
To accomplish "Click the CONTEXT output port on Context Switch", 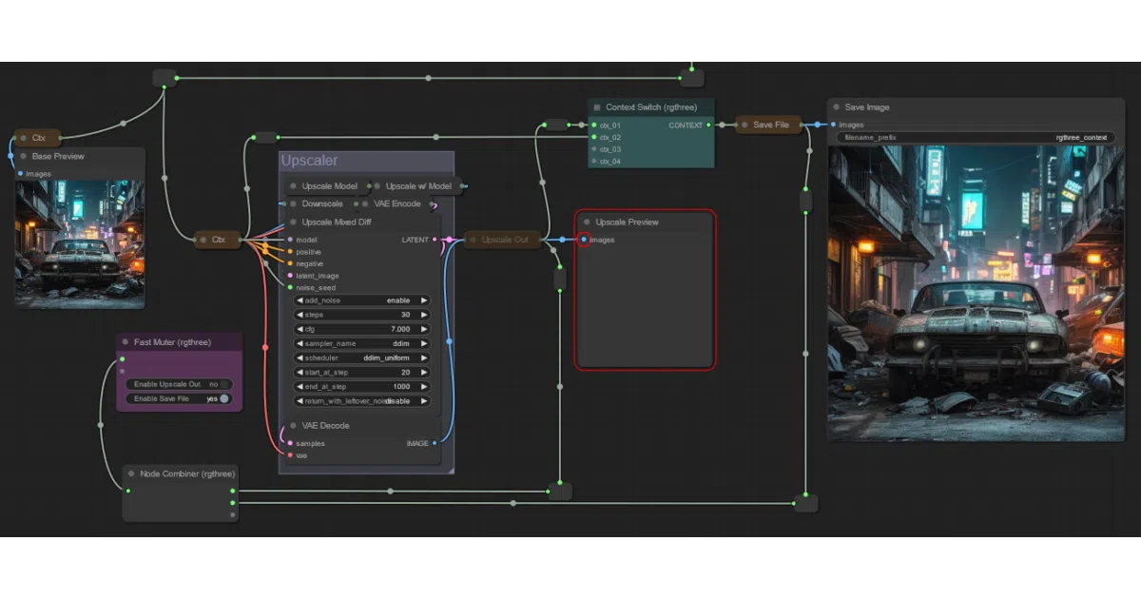I will tap(708, 126).
